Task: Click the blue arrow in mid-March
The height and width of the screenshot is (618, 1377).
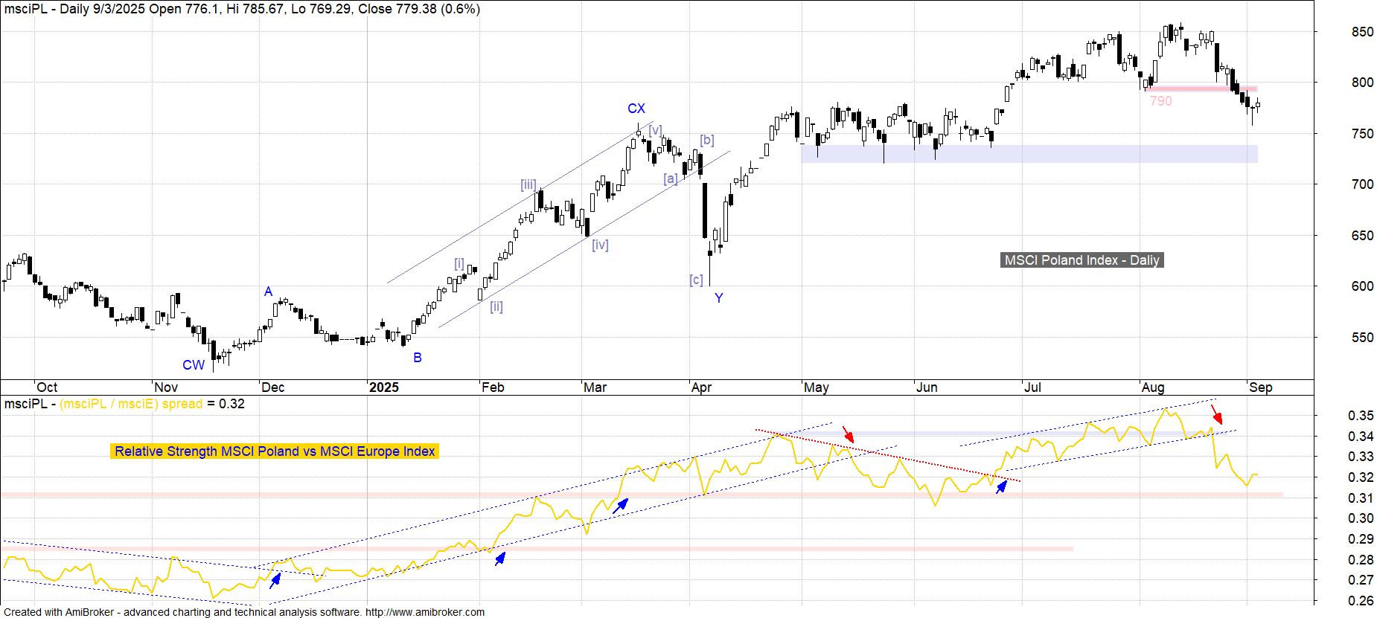Action: point(620,506)
